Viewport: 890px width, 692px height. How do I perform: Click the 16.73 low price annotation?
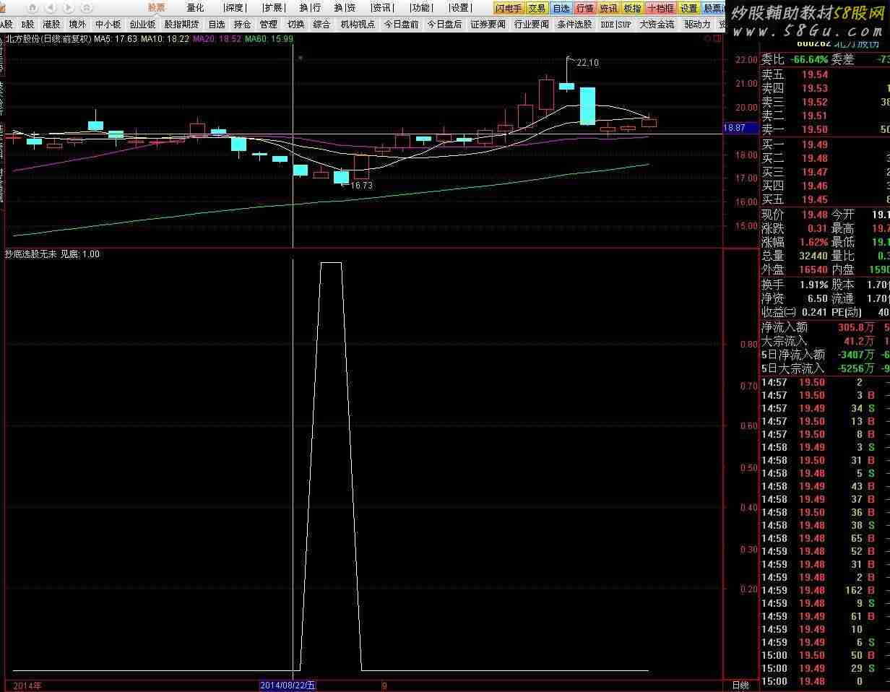(x=361, y=186)
